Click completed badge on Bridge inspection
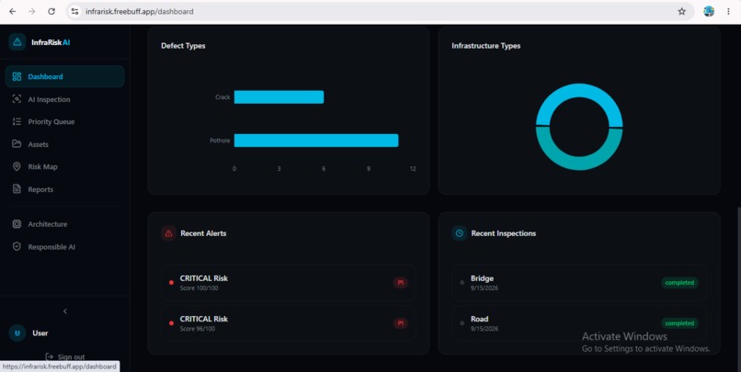Screen dimensions: 741x372 (x=679, y=283)
